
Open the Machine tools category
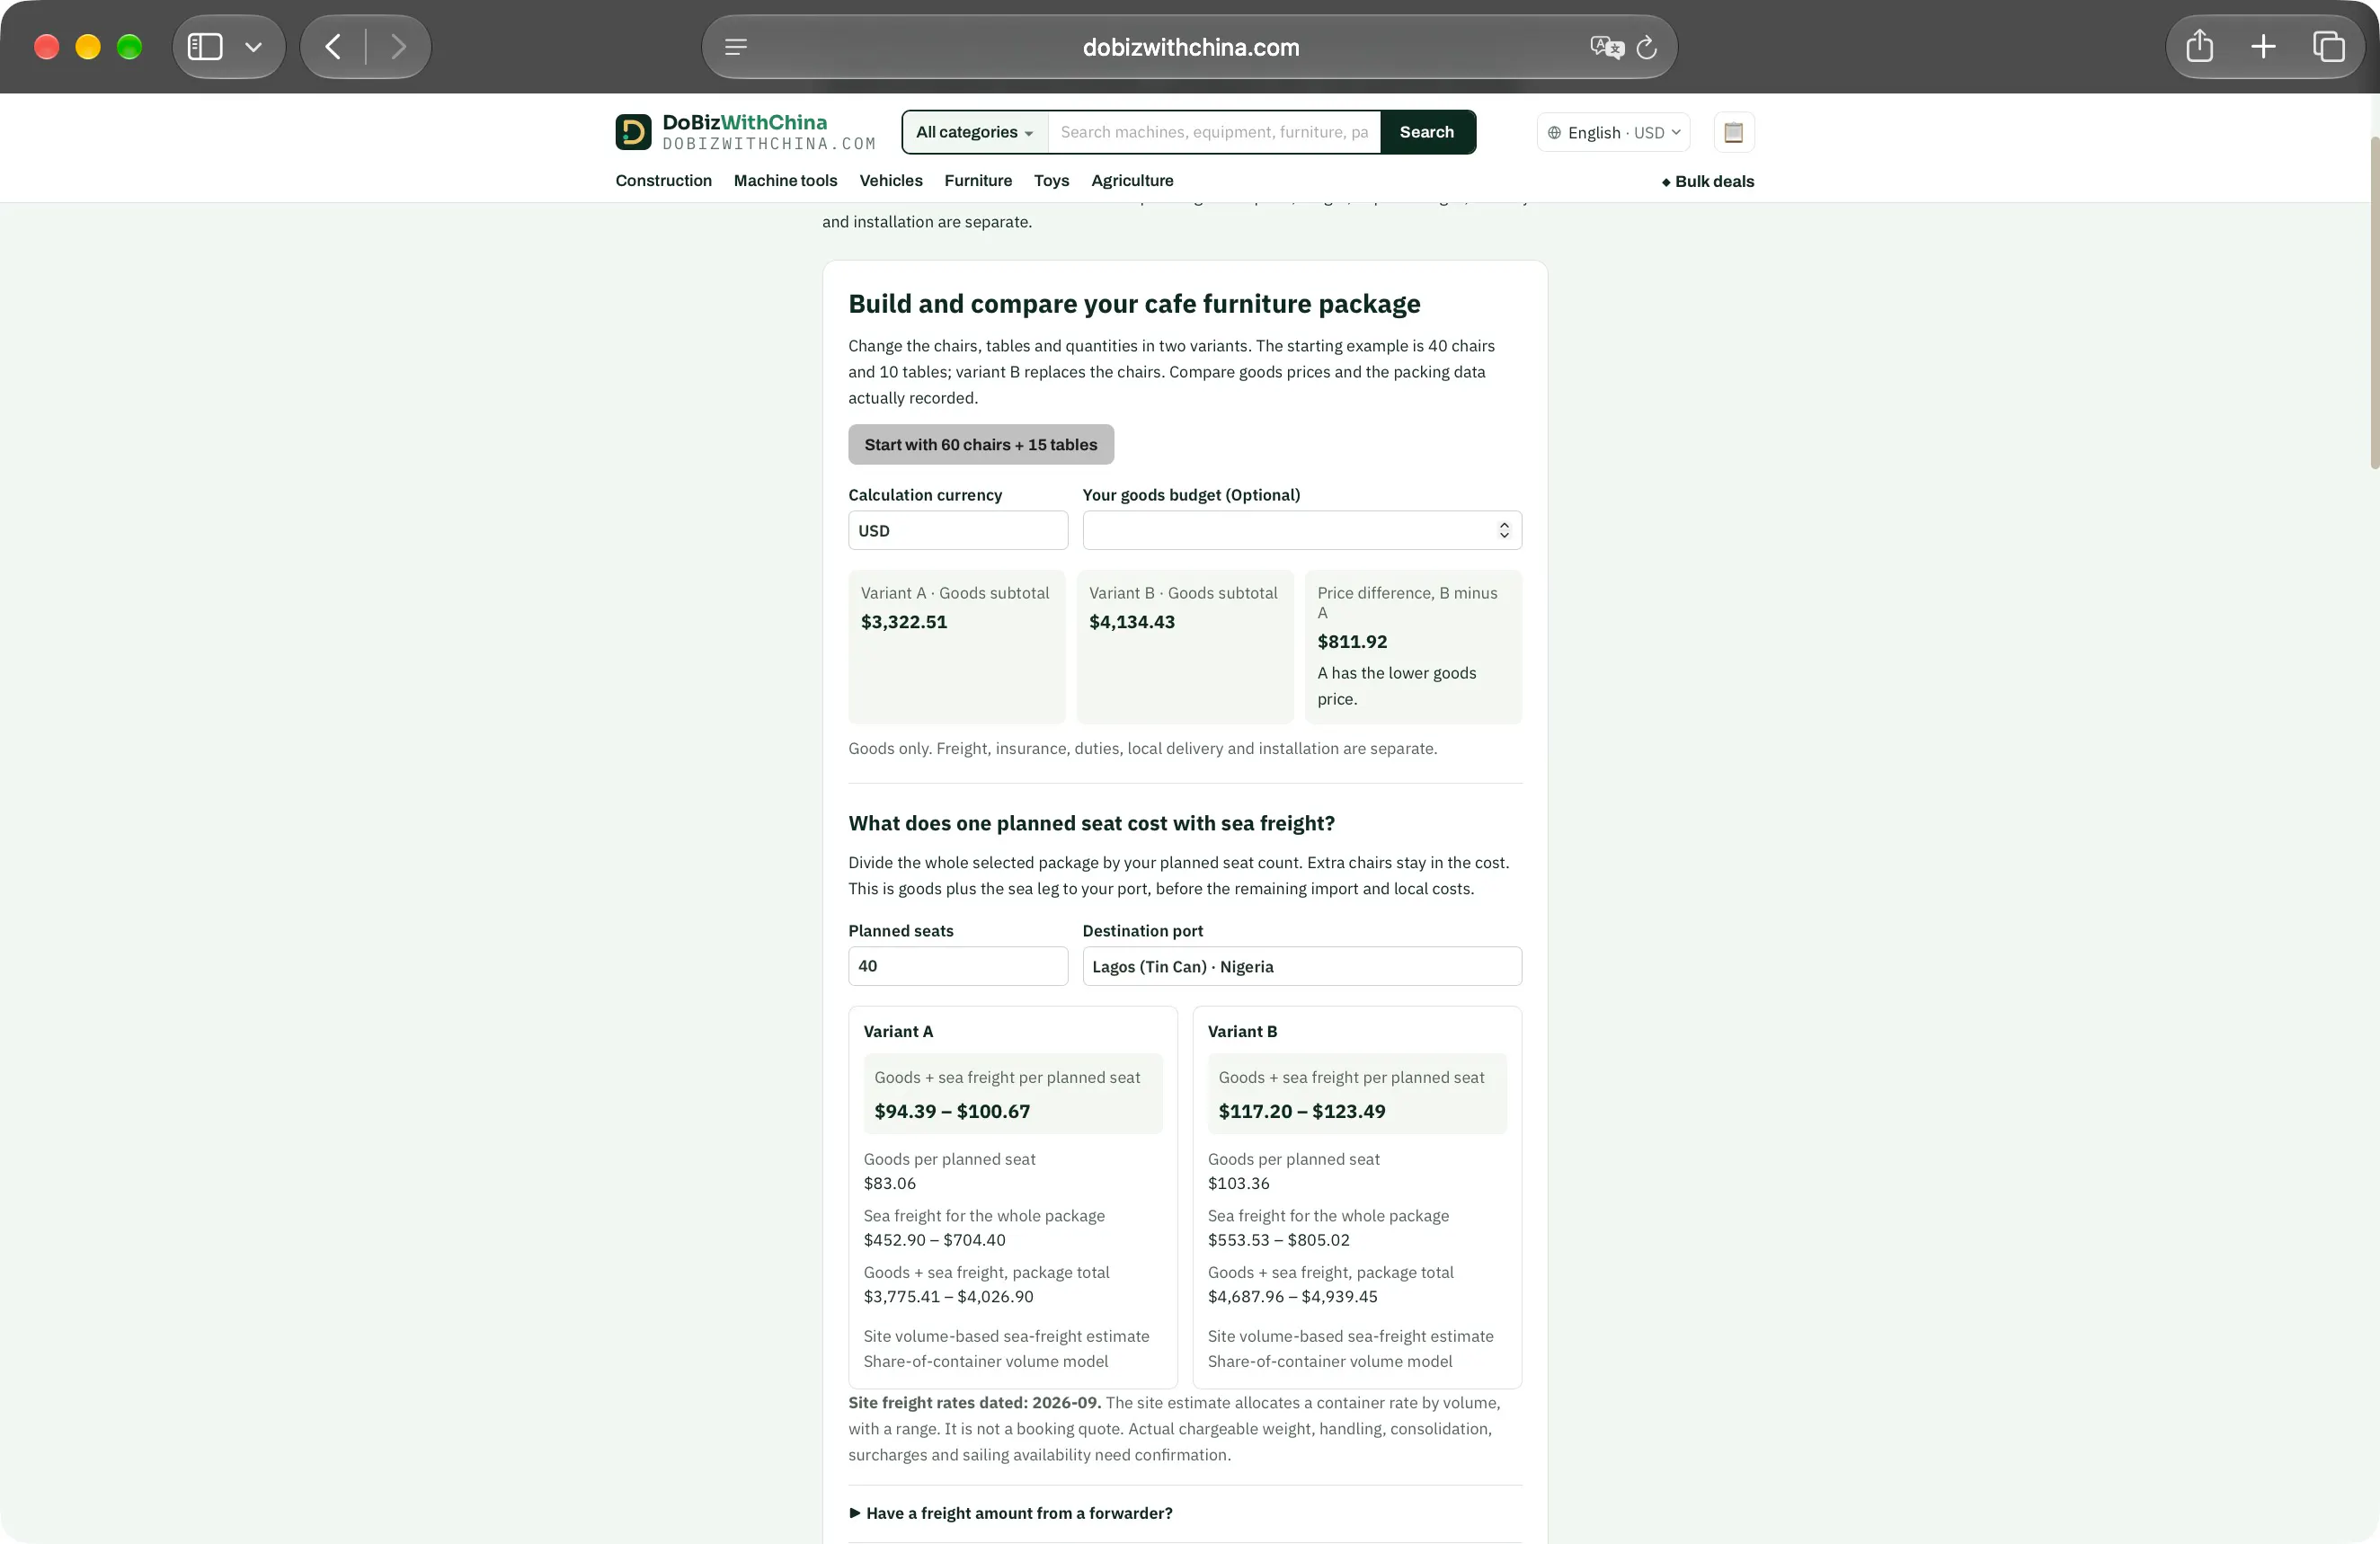[785, 180]
